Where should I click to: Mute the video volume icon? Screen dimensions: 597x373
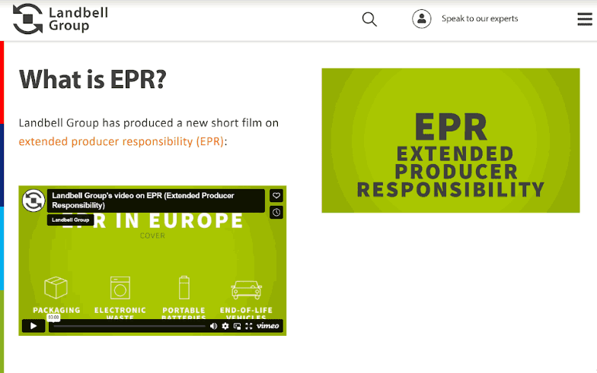click(x=213, y=326)
